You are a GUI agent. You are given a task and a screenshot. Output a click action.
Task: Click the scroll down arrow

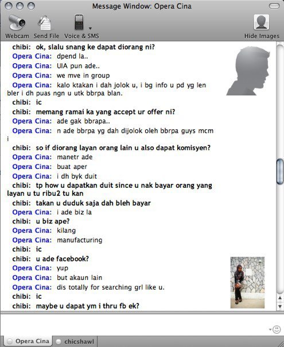(x=280, y=307)
